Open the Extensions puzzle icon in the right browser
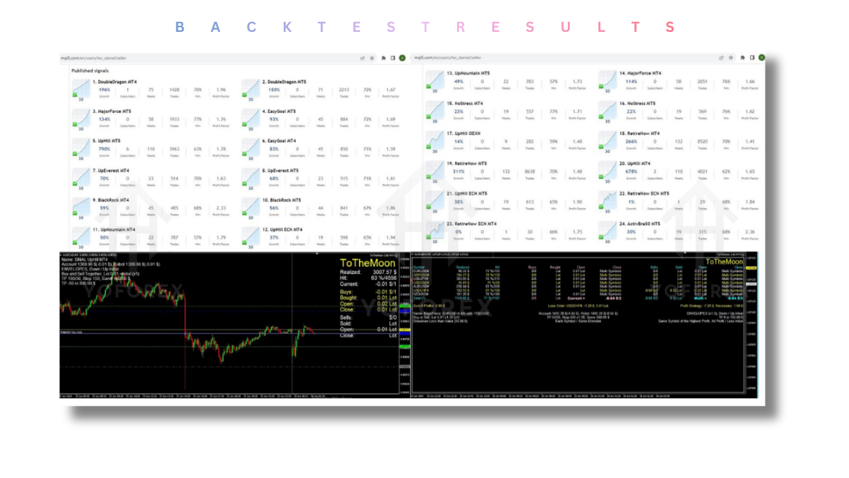The height and width of the screenshot is (478, 849). 743,58
